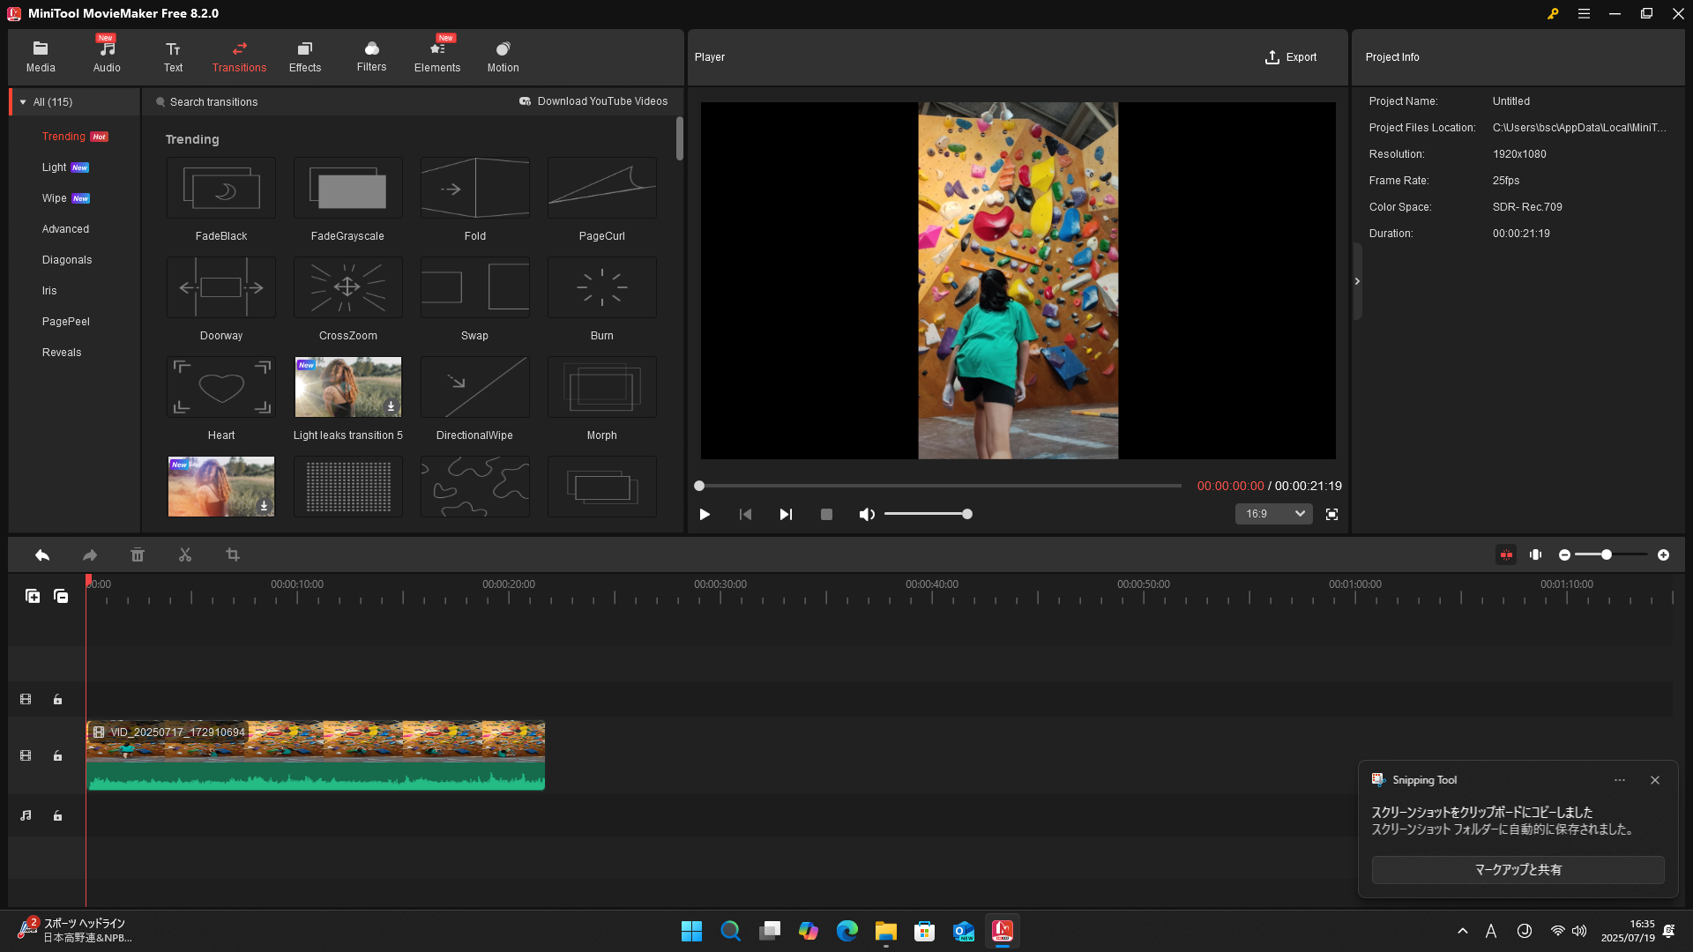
Task: Select the PagePeel transitions category
Action: pyautogui.click(x=66, y=322)
